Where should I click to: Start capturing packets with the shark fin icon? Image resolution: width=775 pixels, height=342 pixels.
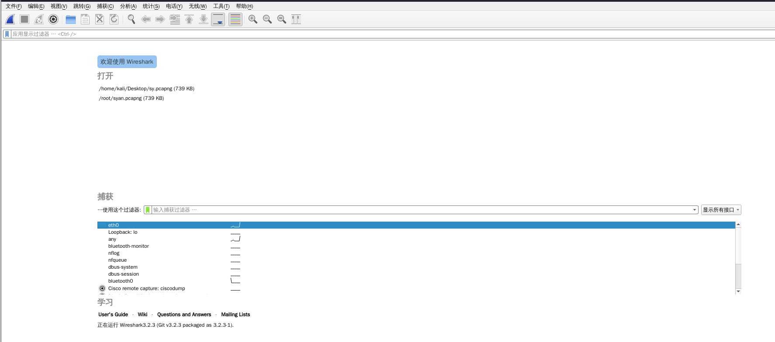click(x=10, y=19)
